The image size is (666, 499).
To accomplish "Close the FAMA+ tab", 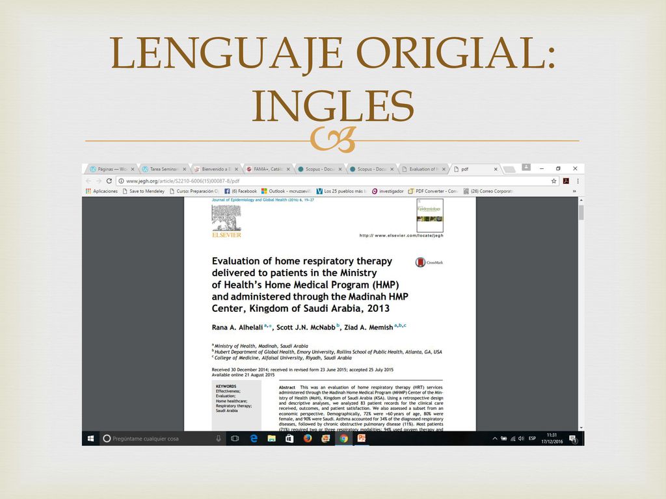I will pyautogui.click(x=288, y=169).
